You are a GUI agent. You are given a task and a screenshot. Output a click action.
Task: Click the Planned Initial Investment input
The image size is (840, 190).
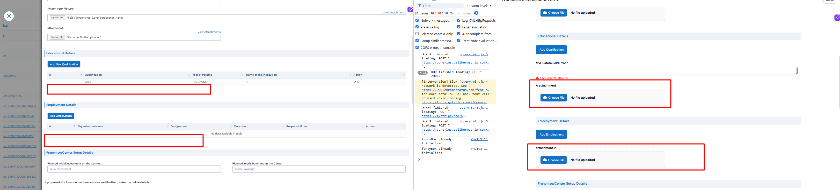134,169
